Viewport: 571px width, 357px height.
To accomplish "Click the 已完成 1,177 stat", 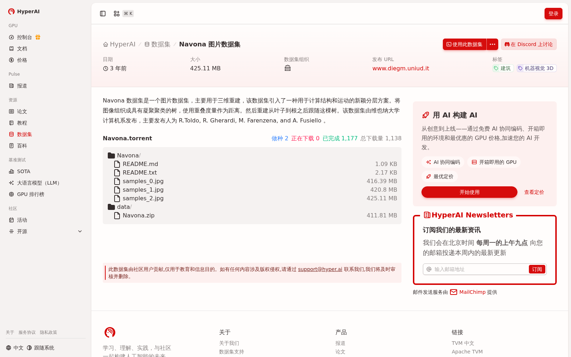I will (340, 138).
